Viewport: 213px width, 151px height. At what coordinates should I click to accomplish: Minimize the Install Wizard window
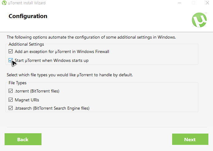pos(179,3)
